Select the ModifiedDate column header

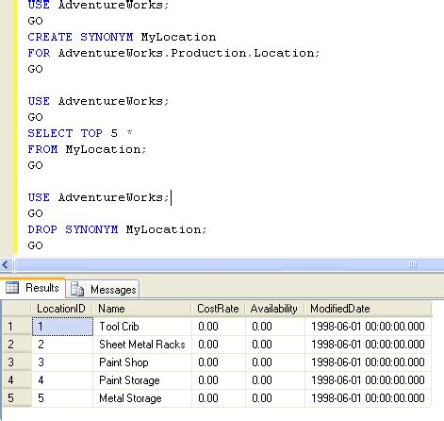[368, 309]
